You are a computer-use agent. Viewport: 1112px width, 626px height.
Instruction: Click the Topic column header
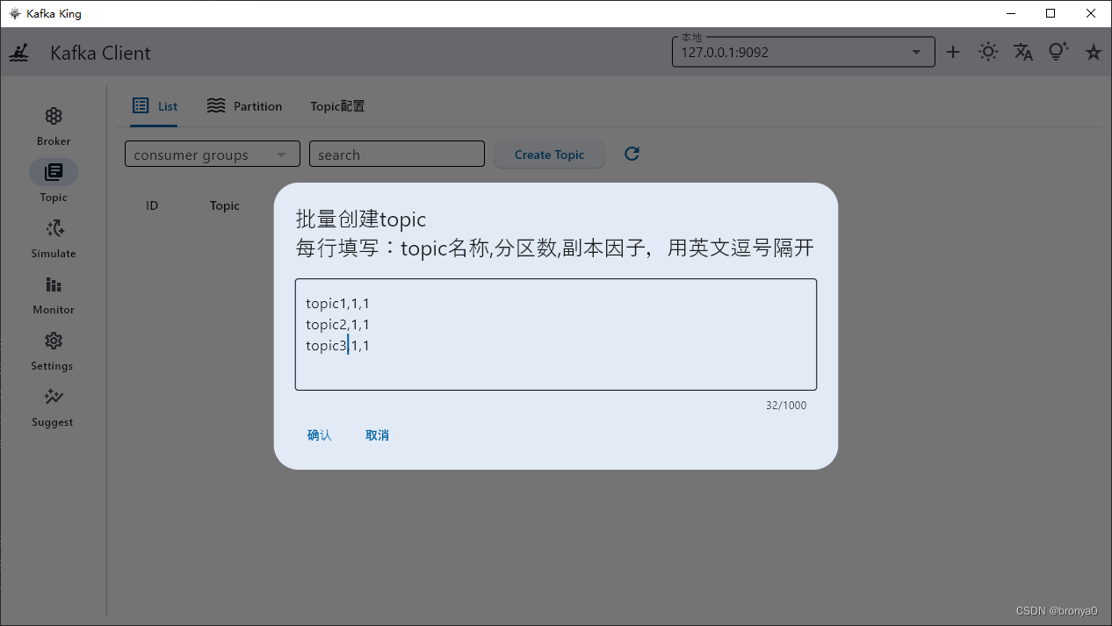[x=225, y=205]
